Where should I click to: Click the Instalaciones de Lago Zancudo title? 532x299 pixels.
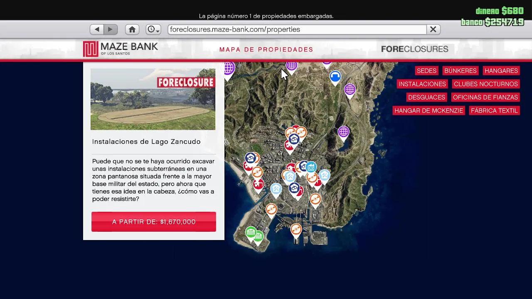point(146,142)
